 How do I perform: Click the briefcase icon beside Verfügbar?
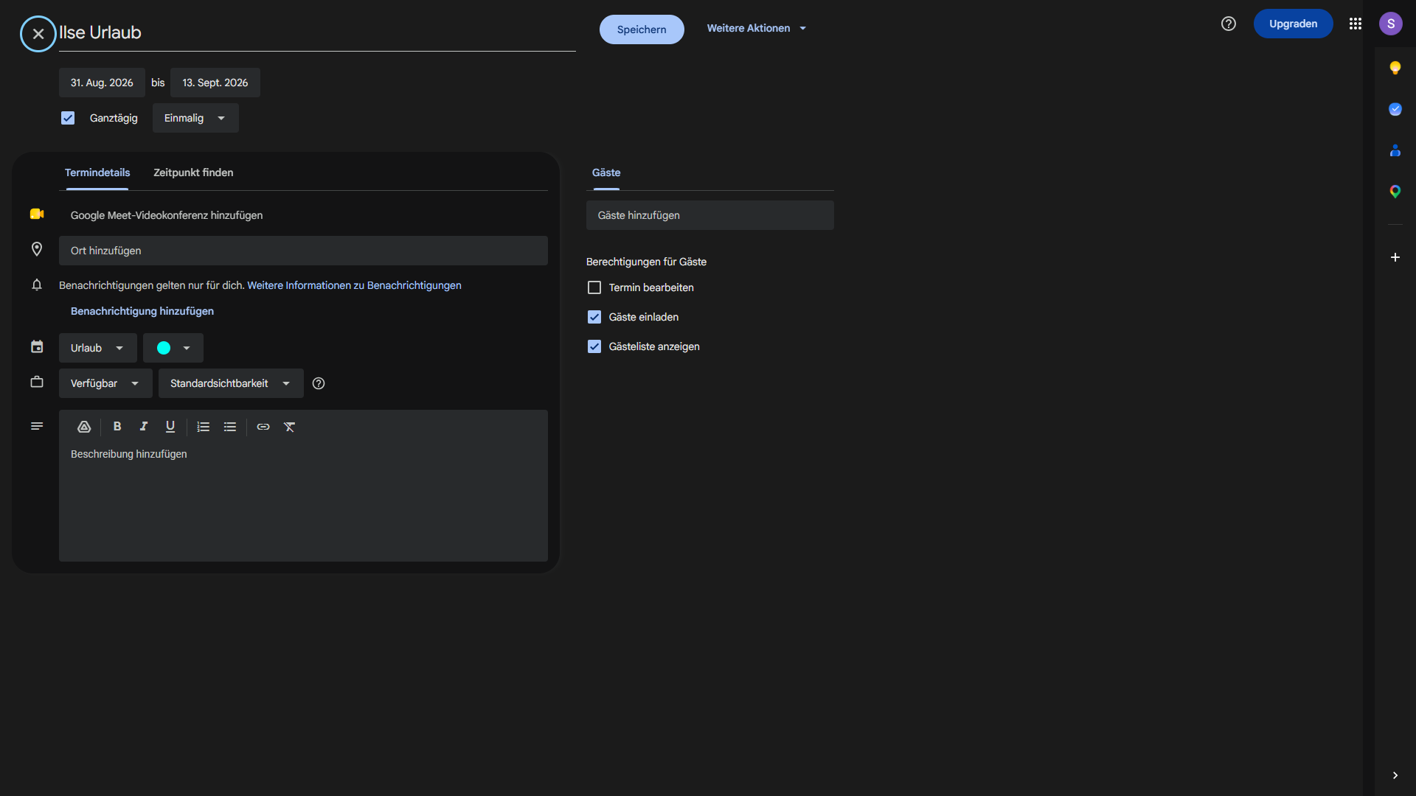coord(37,382)
